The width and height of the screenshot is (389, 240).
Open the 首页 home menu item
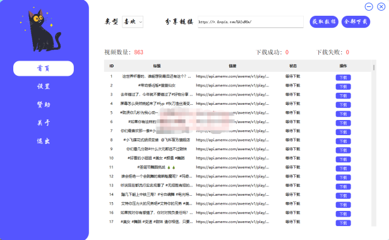click(x=44, y=68)
